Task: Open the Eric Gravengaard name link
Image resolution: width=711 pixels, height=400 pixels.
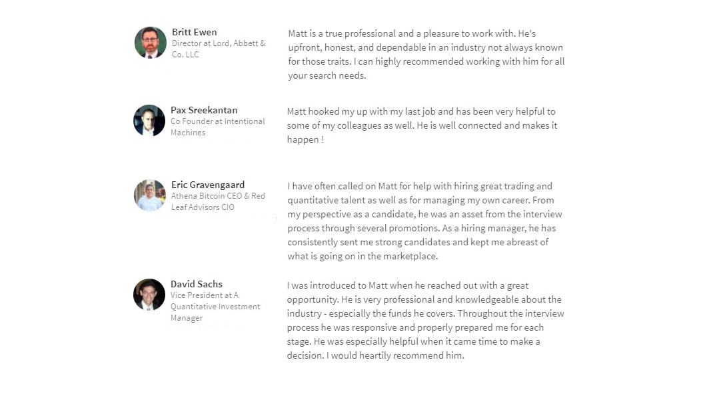Action: [x=208, y=185]
